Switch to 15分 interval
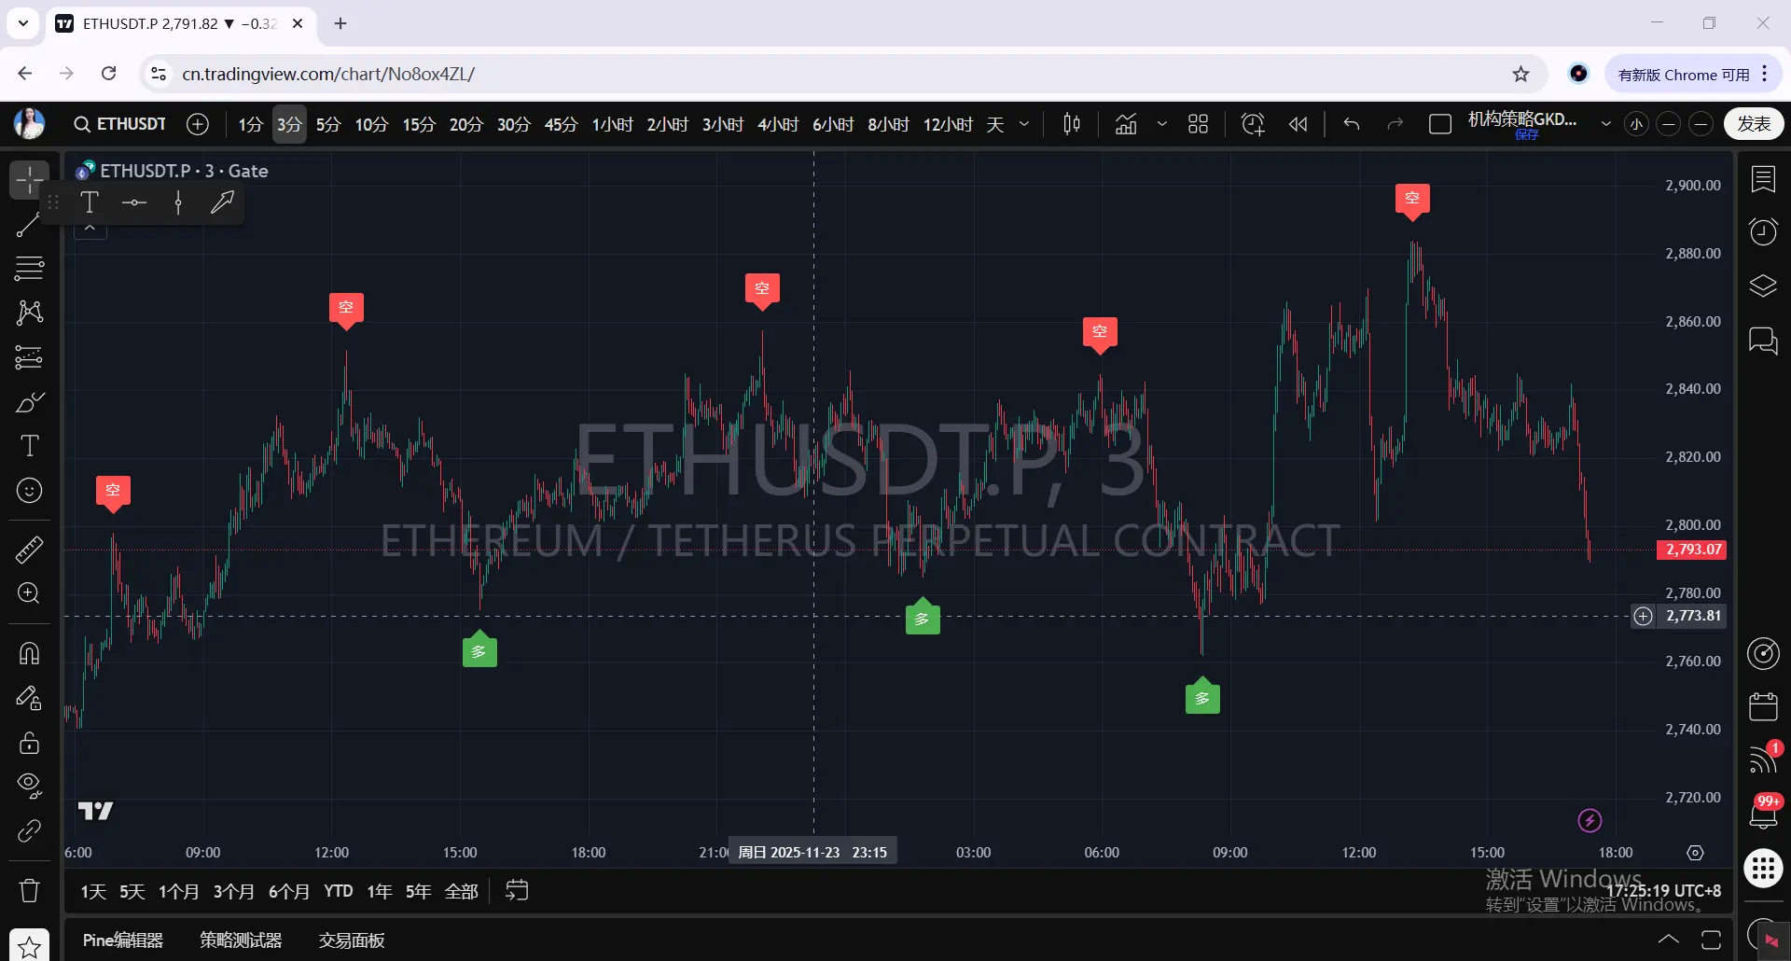The height and width of the screenshot is (961, 1791). pos(419,124)
